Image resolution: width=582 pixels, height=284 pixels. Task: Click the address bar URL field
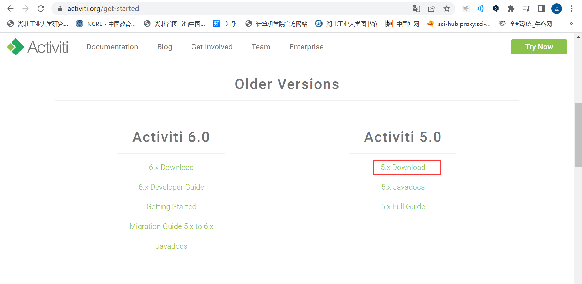(212, 8)
